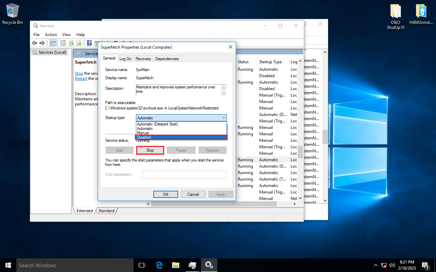Click the Forward arrow in Services toolbar
Screen dimensions: 436x272
[42, 43]
